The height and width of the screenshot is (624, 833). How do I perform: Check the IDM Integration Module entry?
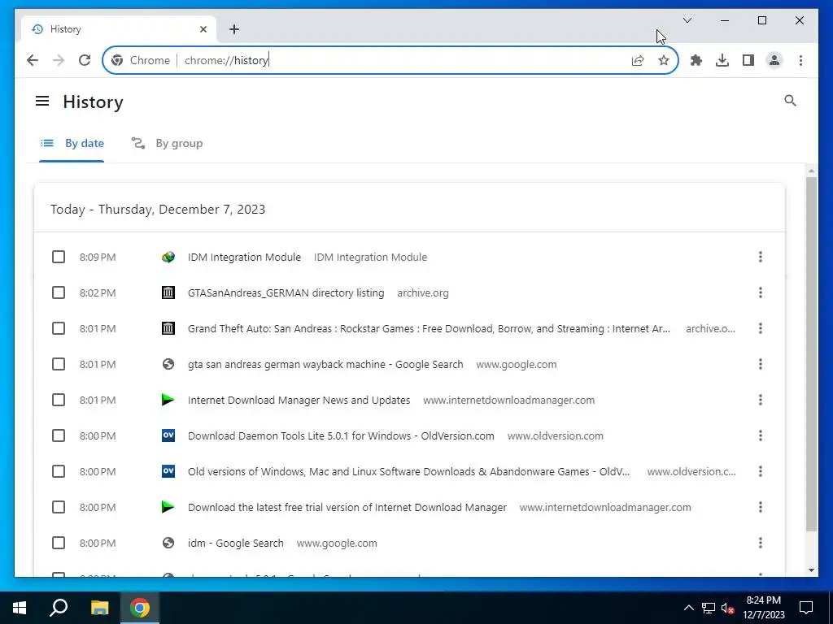[x=59, y=257]
